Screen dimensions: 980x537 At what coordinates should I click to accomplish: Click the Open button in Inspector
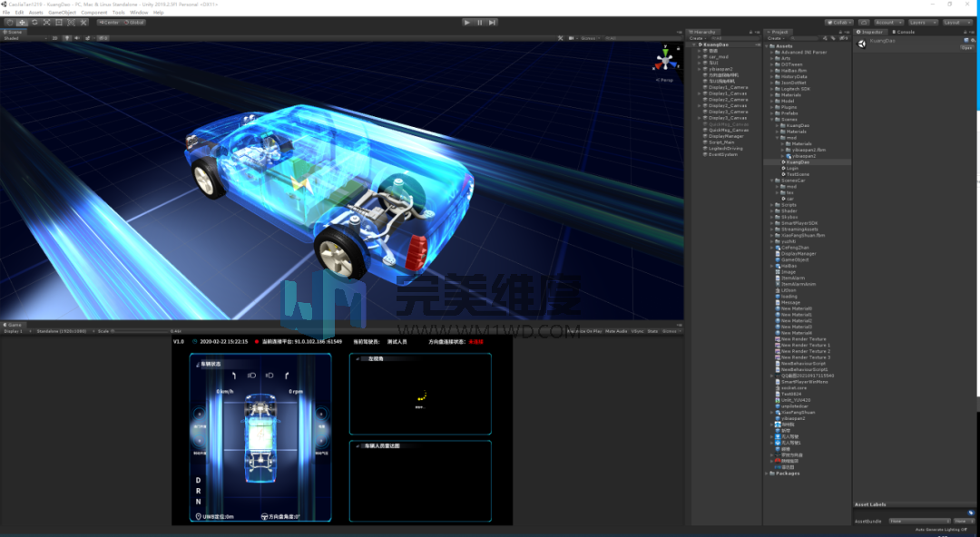[x=967, y=47]
